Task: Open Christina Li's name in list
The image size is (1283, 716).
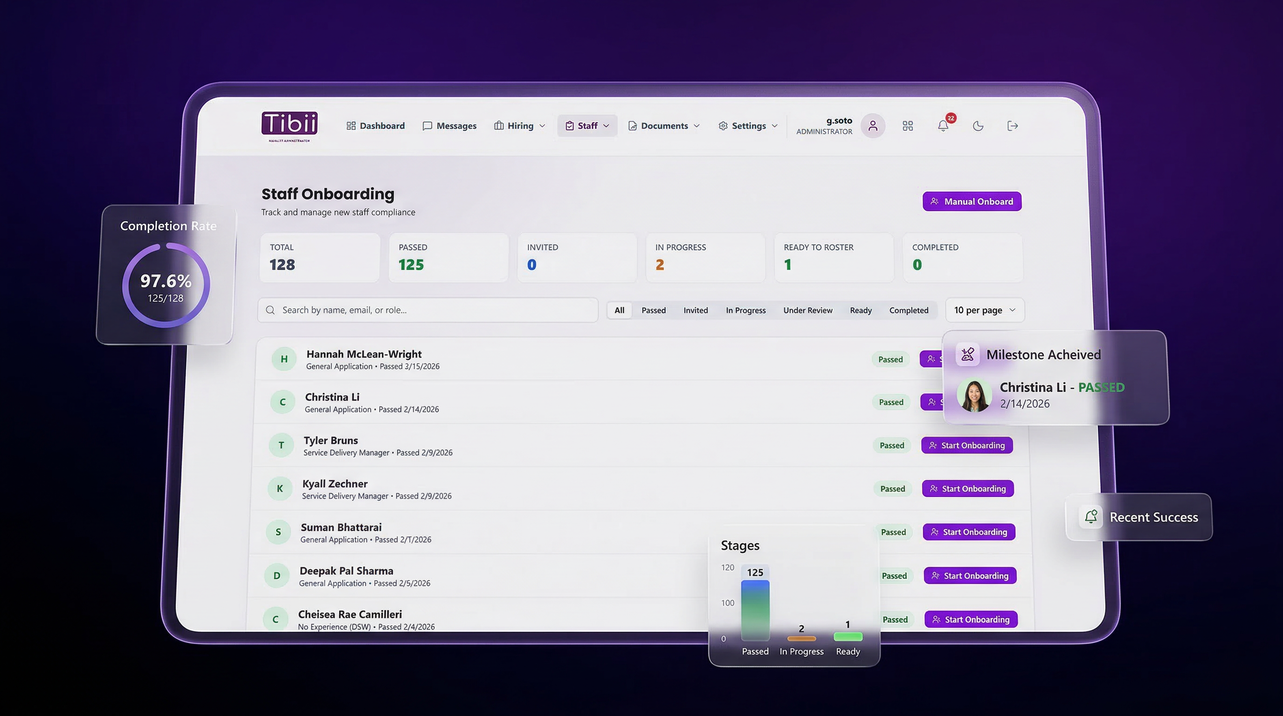Action: 332,397
